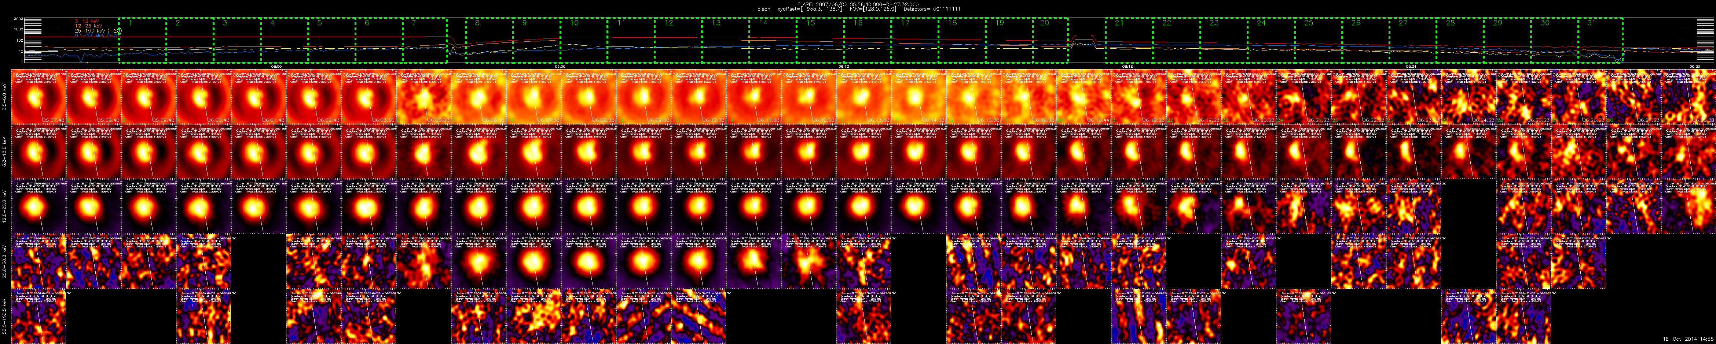Choose the 3.0-6.0 keV image stamped 06:07:00

coord(533,98)
